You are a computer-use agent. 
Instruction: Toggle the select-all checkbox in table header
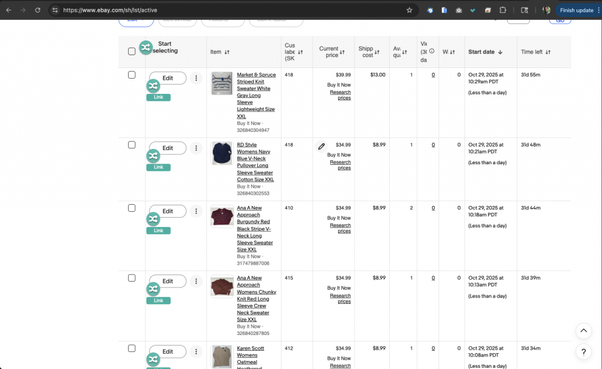click(132, 52)
